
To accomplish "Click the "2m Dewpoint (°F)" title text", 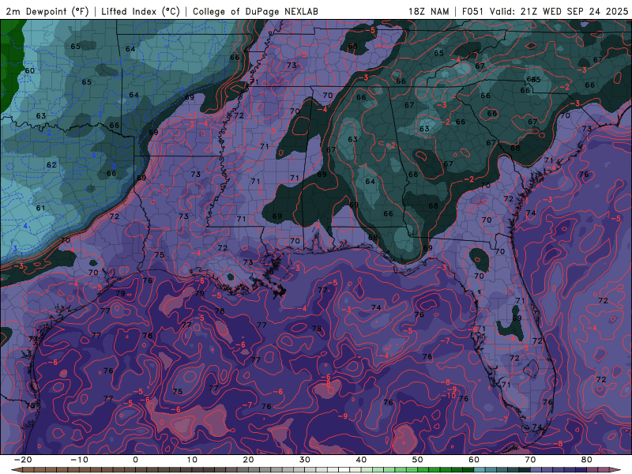I will click(47, 11).
